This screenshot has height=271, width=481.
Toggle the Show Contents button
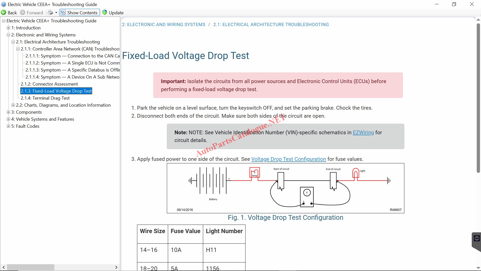(x=79, y=13)
